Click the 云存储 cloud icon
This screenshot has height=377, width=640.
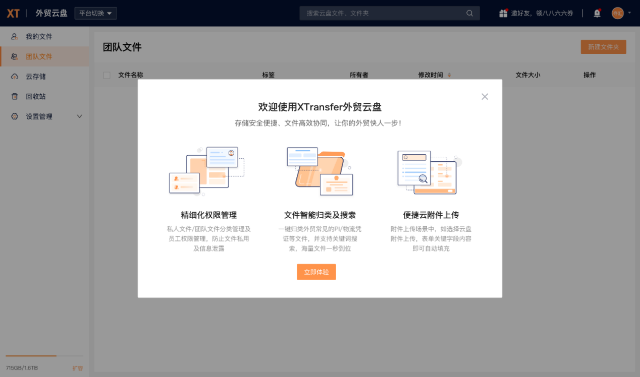(15, 77)
